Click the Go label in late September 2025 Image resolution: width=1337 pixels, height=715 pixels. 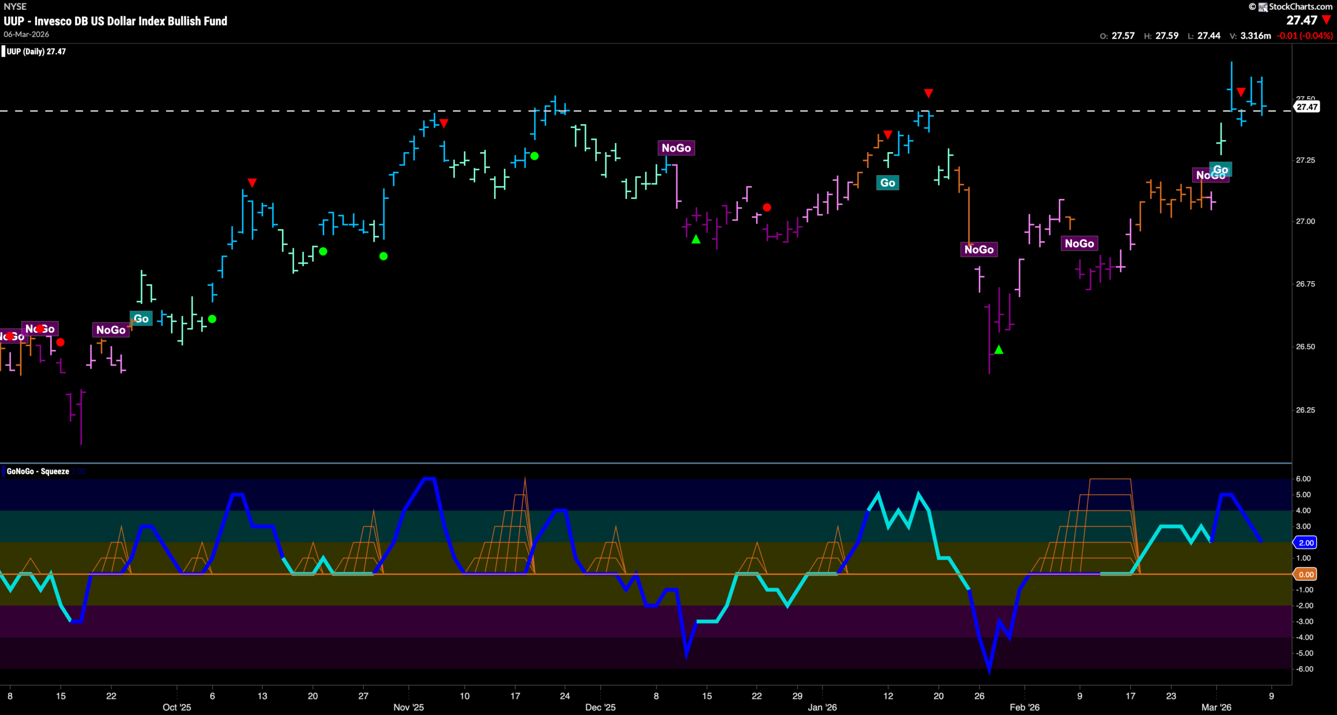[x=141, y=319]
